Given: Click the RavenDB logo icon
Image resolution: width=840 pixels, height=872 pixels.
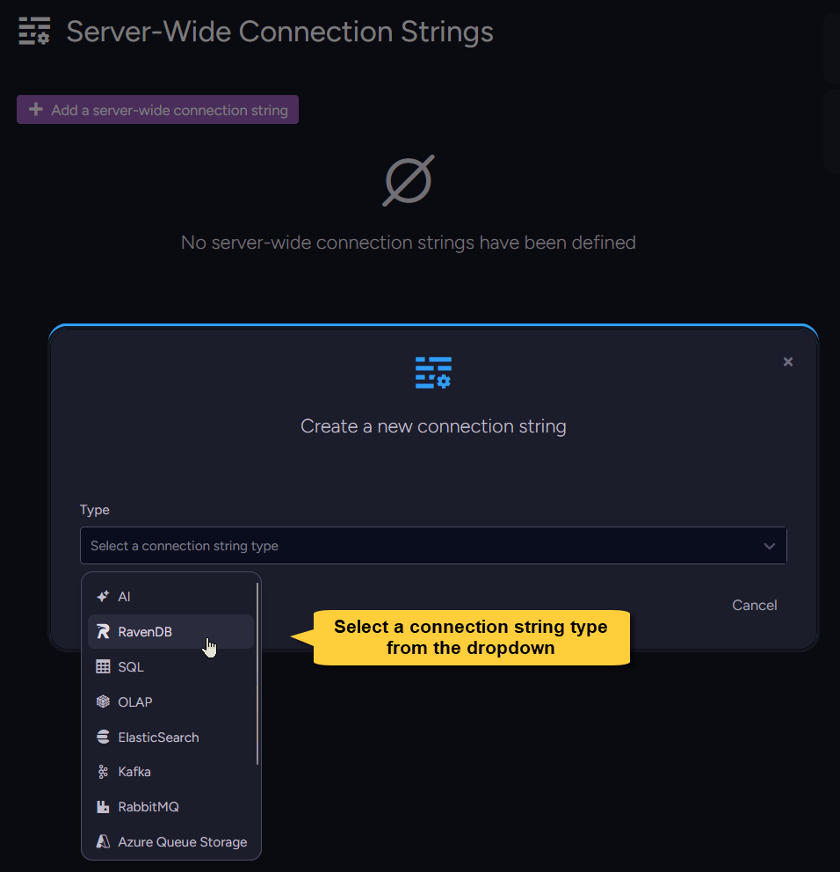Looking at the screenshot, I should pos(103,632).
